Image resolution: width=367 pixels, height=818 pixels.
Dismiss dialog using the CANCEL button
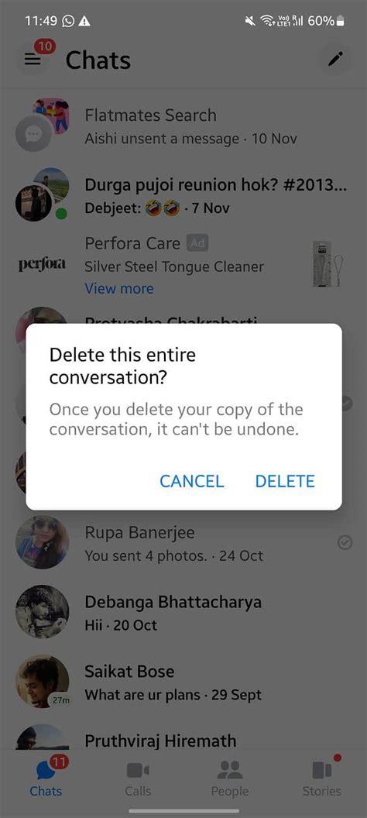point(191,481)
